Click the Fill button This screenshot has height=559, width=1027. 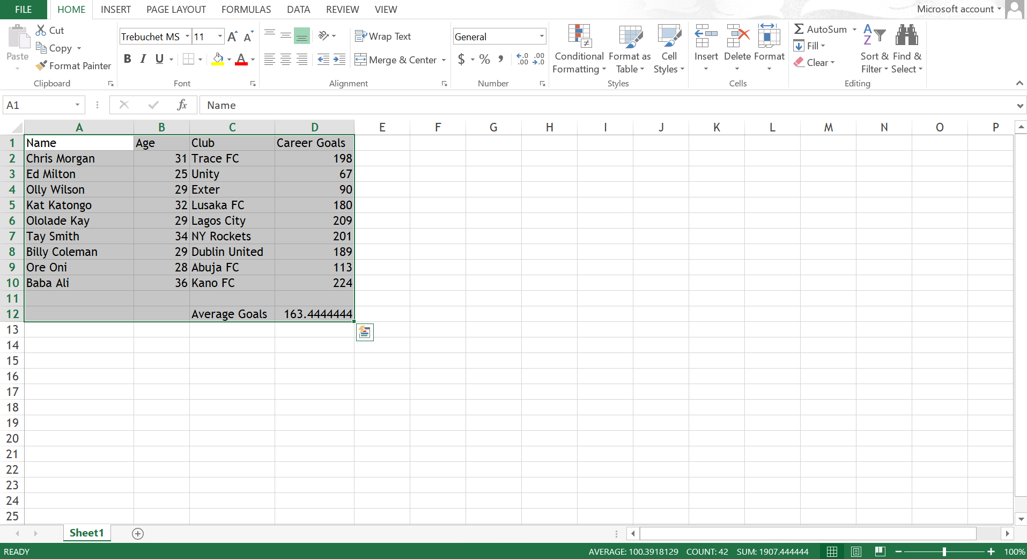(809, 46)
